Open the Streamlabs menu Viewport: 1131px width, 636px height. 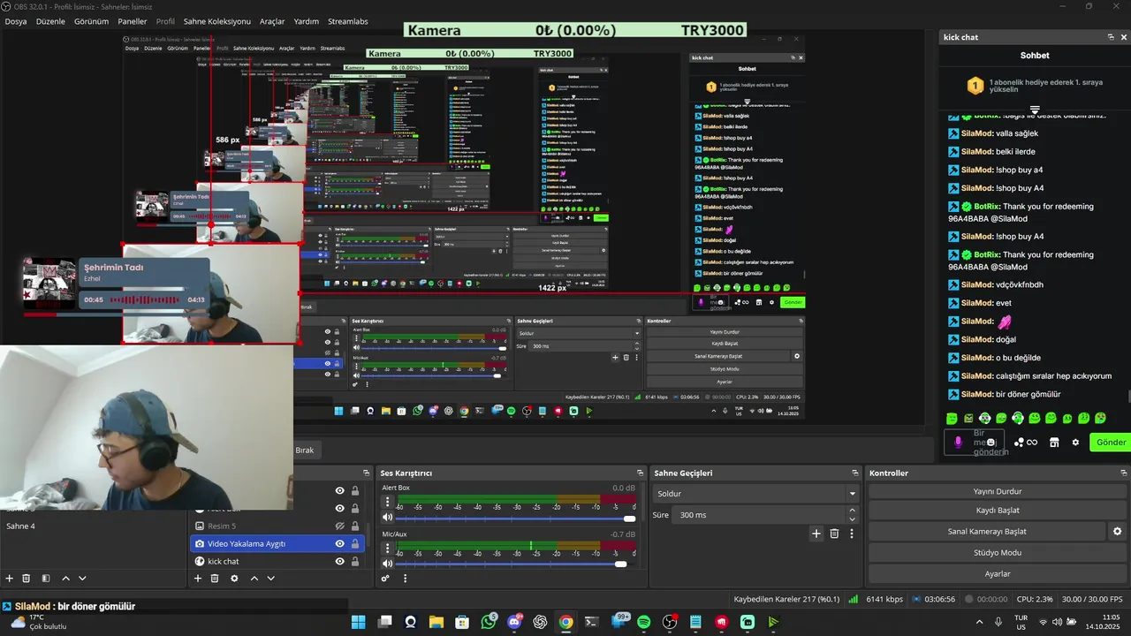tap(348, 21)
